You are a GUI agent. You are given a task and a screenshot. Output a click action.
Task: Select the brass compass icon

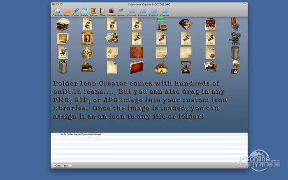tap(87, 53)
